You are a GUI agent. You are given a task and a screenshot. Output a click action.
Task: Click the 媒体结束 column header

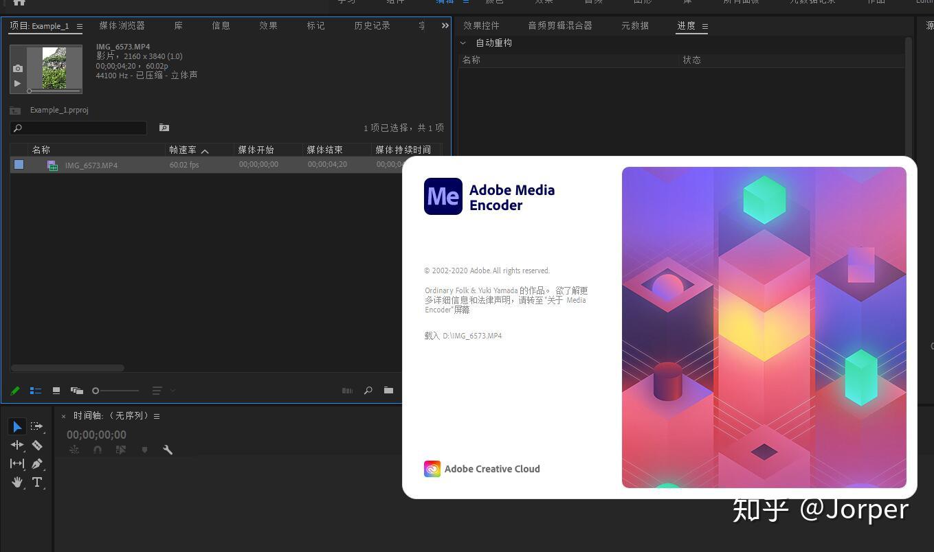[x=324, y=150]
